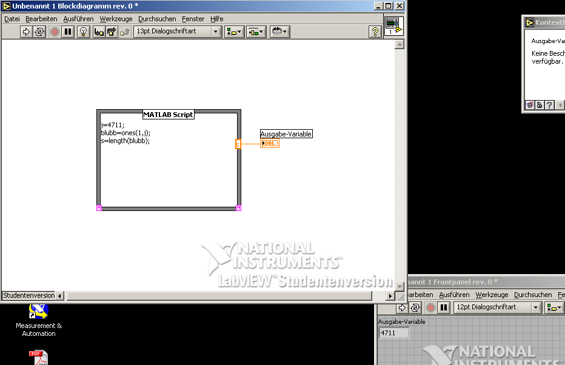The height and width of the screenshot is (365, 565).
Task: Toggle highlight execution light bulb
Action: (84, 32)
